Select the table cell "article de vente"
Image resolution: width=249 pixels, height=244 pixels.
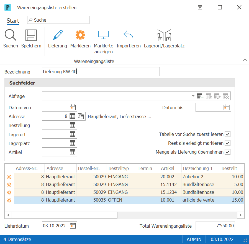pyautogui.click(x=201, y=200)
